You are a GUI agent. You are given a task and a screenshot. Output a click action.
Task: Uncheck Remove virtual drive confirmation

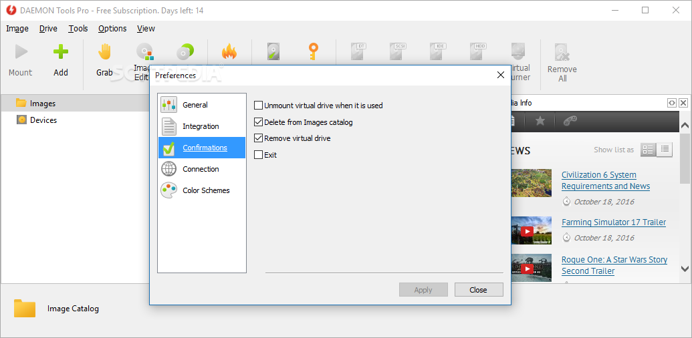pyautogui.click(x=258, y=138)
